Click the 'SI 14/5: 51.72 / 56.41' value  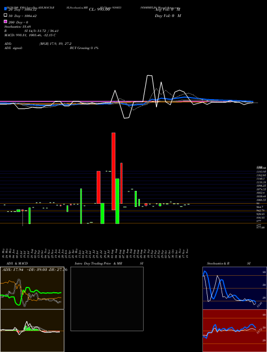[42, 31]
